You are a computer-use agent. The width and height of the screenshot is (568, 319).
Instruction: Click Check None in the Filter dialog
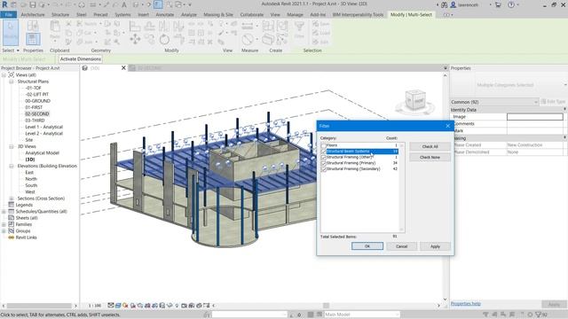[x=430, y=158]
